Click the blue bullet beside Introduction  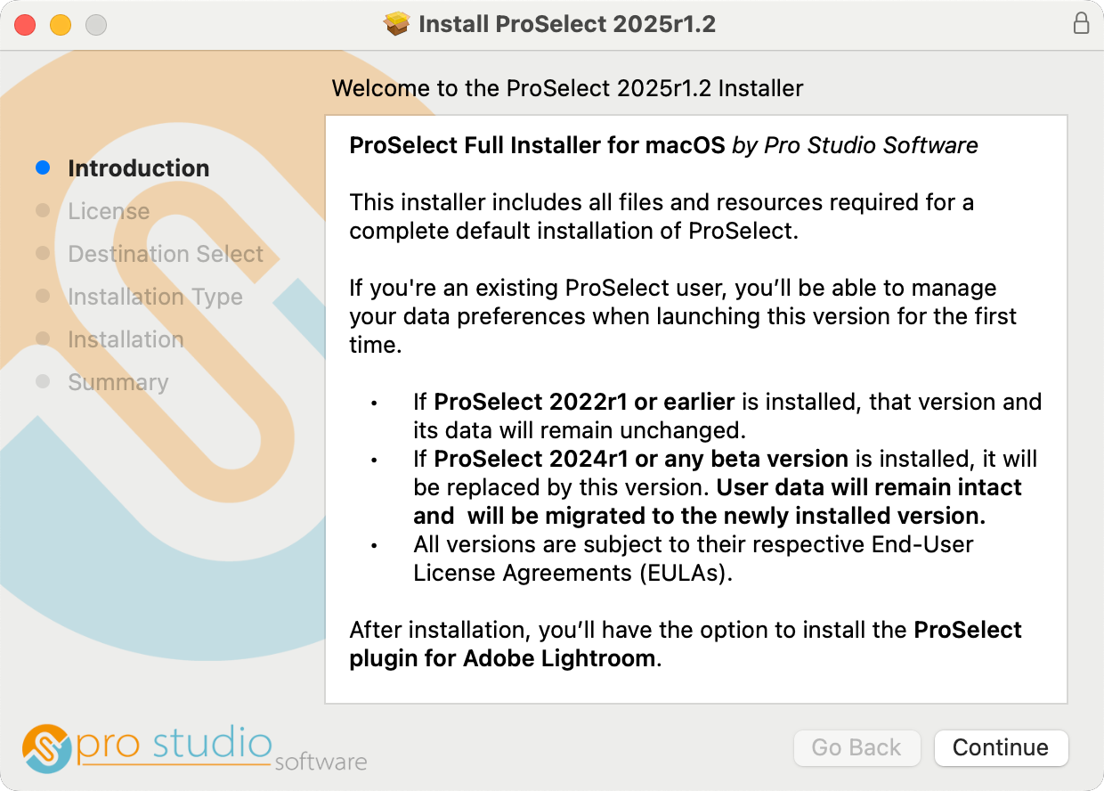pos(43,167)
